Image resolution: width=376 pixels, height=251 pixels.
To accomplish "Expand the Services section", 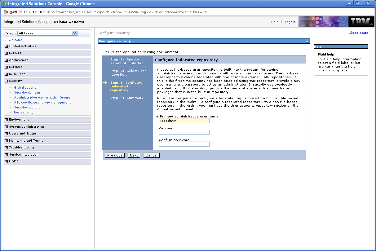I will pyautogui.click(x=6, y=67).
